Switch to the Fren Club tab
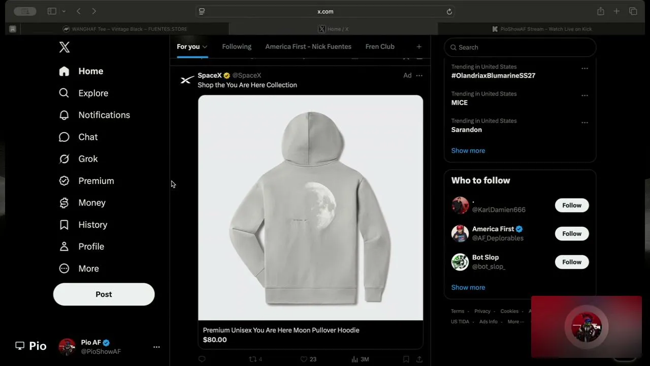Screen dimensions: 650x366 click(x=380, y=47)
